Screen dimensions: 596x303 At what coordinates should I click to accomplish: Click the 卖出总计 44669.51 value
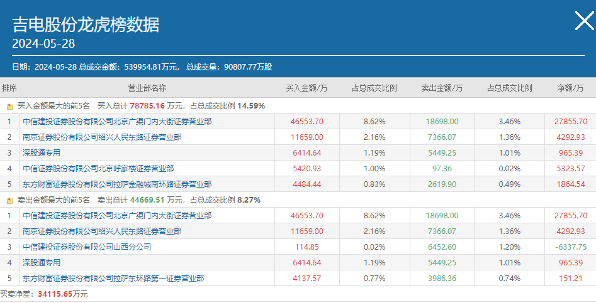pos(147,200)
